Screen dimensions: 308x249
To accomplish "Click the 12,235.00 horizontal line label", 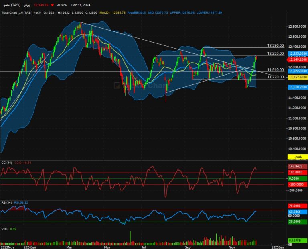I will 276,53.
